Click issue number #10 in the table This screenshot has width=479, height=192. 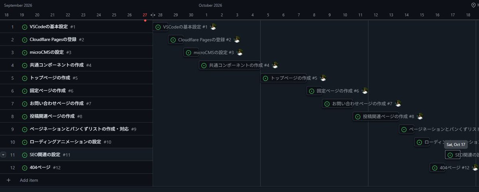pyautogui.click(x=107, y=142)
